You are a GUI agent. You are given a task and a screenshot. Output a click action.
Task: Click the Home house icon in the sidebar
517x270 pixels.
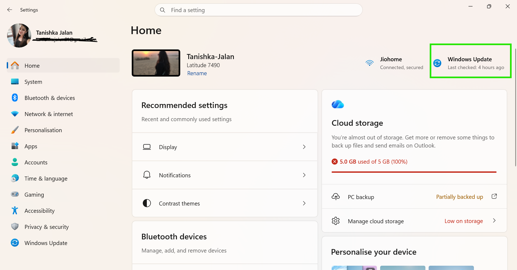click(15, 66)
